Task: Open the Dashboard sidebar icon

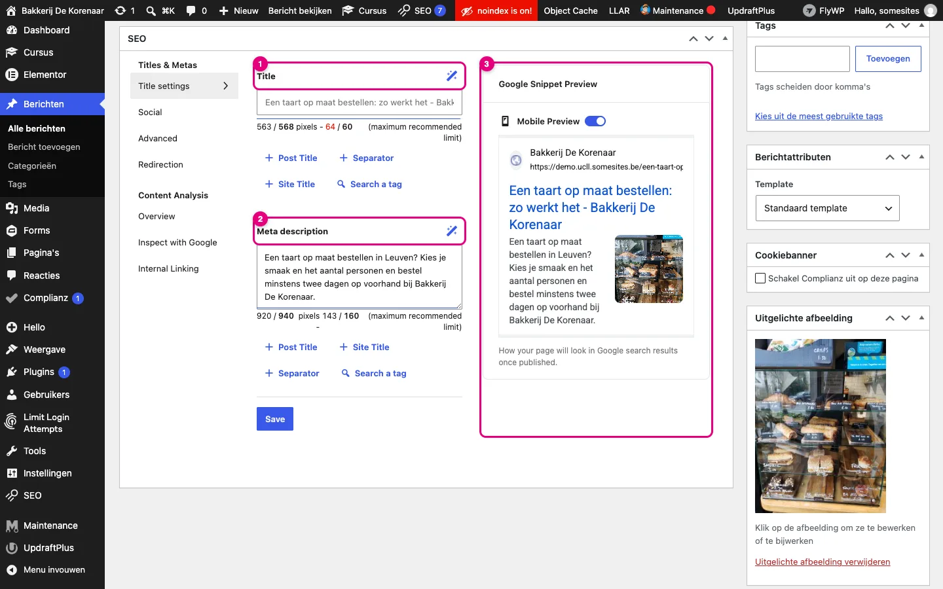Action: 11,30
